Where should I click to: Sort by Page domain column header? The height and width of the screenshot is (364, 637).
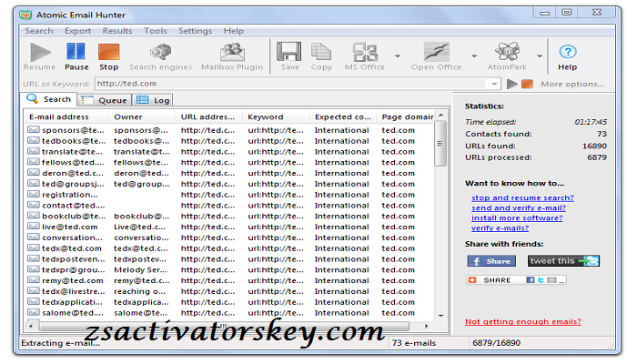[x=408, y=117]
